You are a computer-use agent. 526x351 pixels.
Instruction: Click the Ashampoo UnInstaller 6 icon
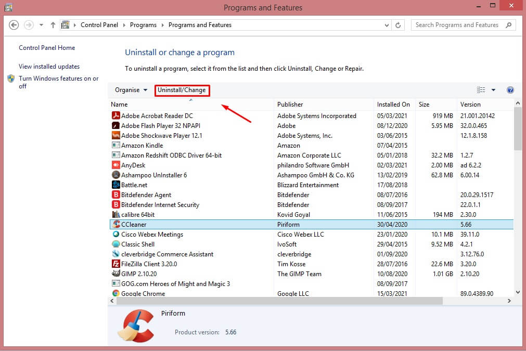point(116,175)
